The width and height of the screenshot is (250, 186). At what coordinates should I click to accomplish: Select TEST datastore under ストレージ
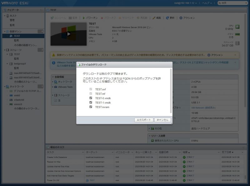coord(17,54)
